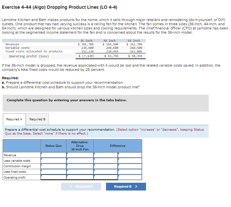The height and width of the screenshot is (207, 231).
Task: Click Less fixed costs Status Quo cell
Action: pyautogui.click(x=54, y=172)
